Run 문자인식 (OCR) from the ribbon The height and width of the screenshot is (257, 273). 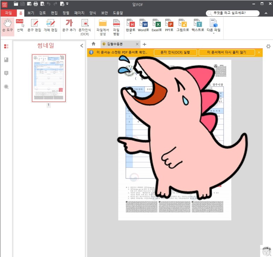[x=85, y=27]
